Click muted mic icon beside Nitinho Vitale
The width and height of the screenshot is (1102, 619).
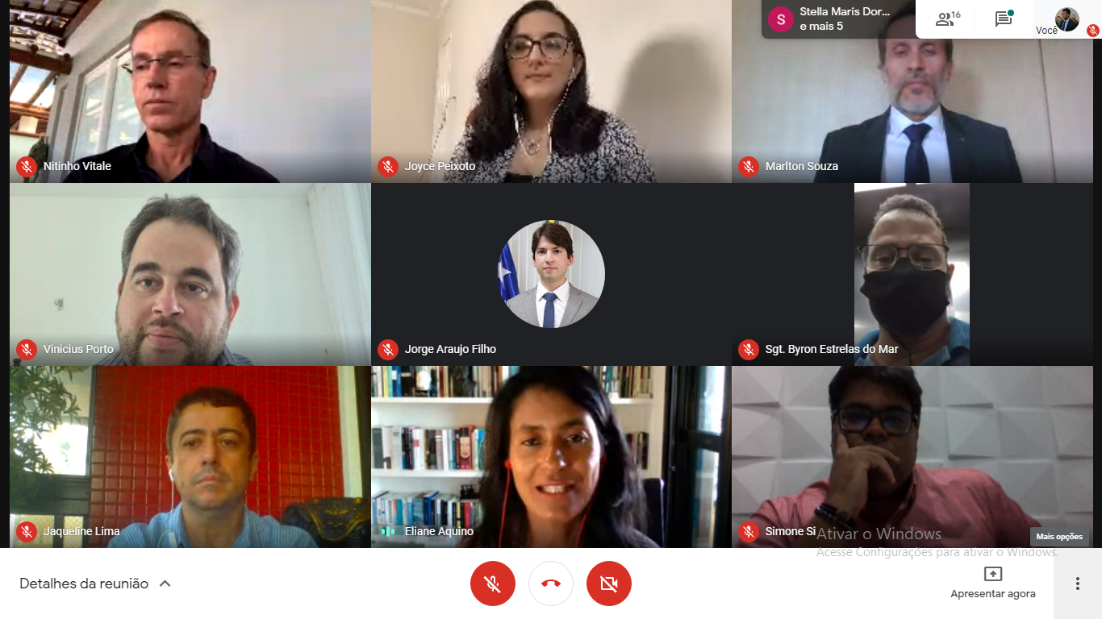(x=27, y=167)
